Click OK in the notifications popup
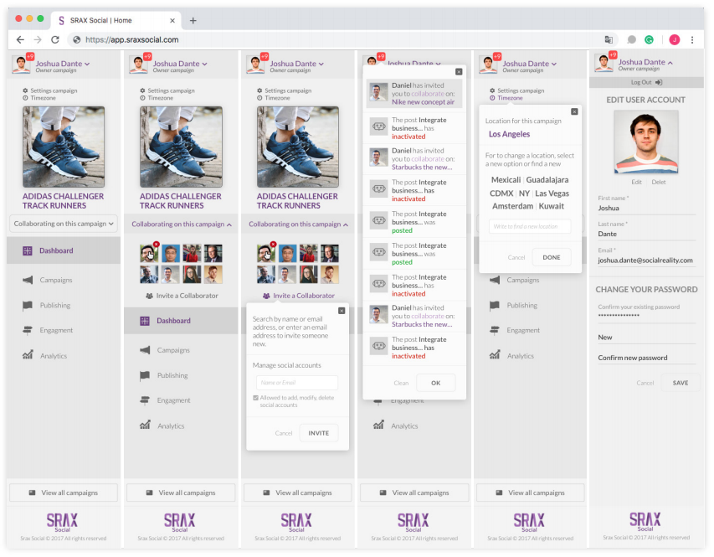This screenshot has width=714, height=557. tap(436, 383)
